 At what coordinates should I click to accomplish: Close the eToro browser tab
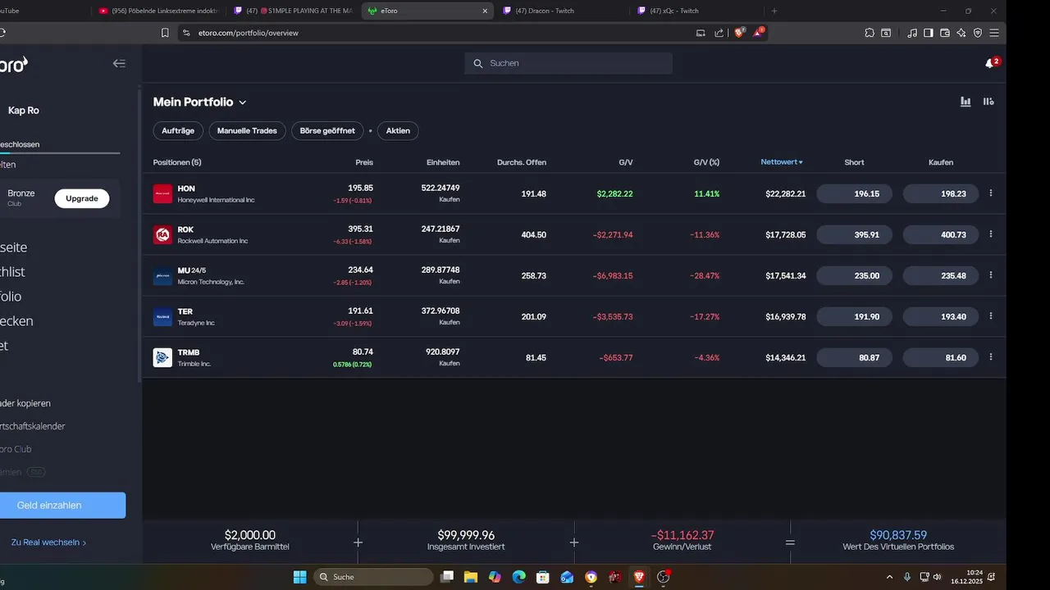coord(485,11)
